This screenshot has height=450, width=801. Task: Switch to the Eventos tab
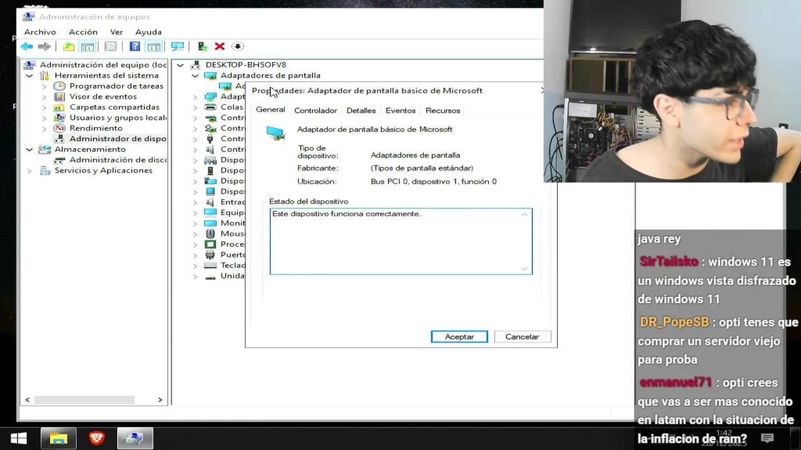click(x=400, y=111)
